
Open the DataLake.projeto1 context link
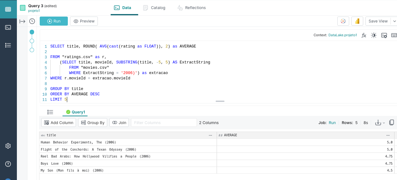343,35
